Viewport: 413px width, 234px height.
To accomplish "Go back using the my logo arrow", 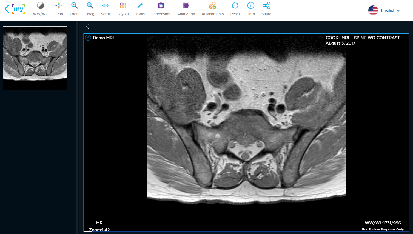I will 7,9.
